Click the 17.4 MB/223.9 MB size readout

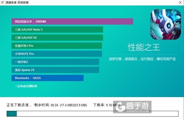(74, 105)
